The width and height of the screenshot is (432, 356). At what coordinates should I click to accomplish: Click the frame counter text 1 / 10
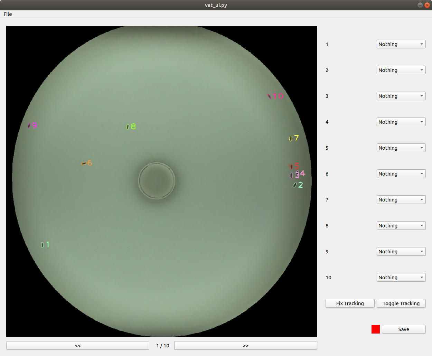(x=163, y=346)
